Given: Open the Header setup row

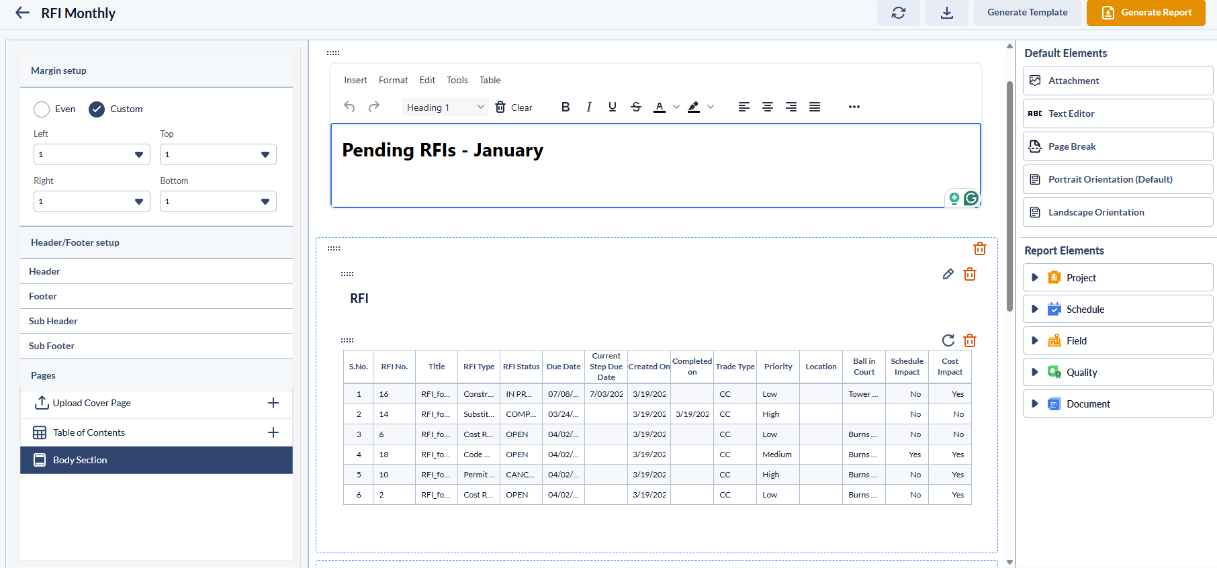Looking at the screenshot, I should coord(156,271).
